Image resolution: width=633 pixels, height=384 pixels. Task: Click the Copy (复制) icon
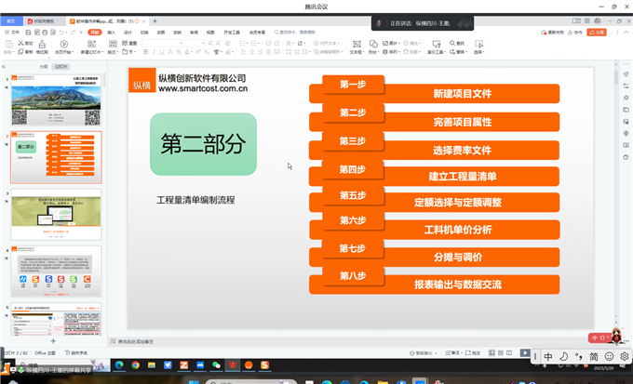[20, 52]
